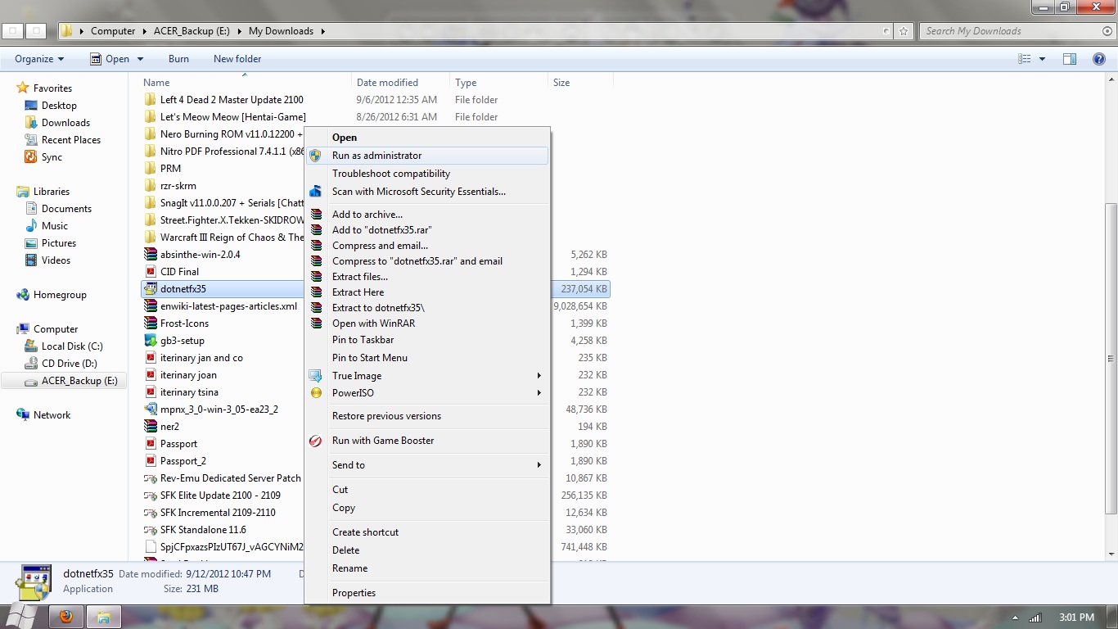Toggle the preview pane icon
Image resolution: width=1118 pixels, height=629 pixels.
pyautogui.click(x=1069, y=59)
